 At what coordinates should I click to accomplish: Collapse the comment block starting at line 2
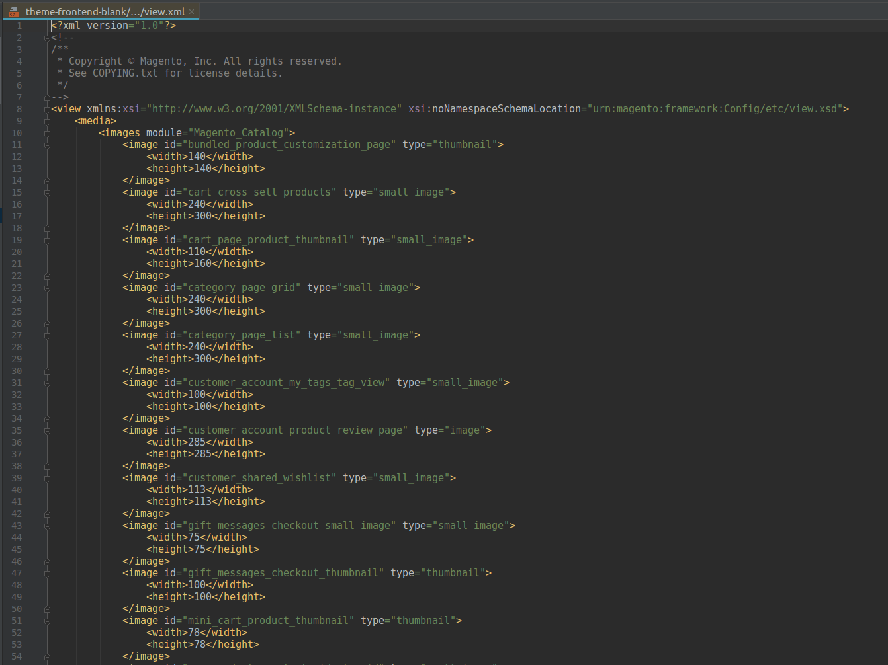point(47,38)
